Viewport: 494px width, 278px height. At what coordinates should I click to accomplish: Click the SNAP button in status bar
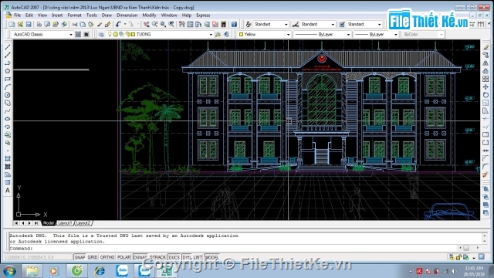click(x=80, y=257)
